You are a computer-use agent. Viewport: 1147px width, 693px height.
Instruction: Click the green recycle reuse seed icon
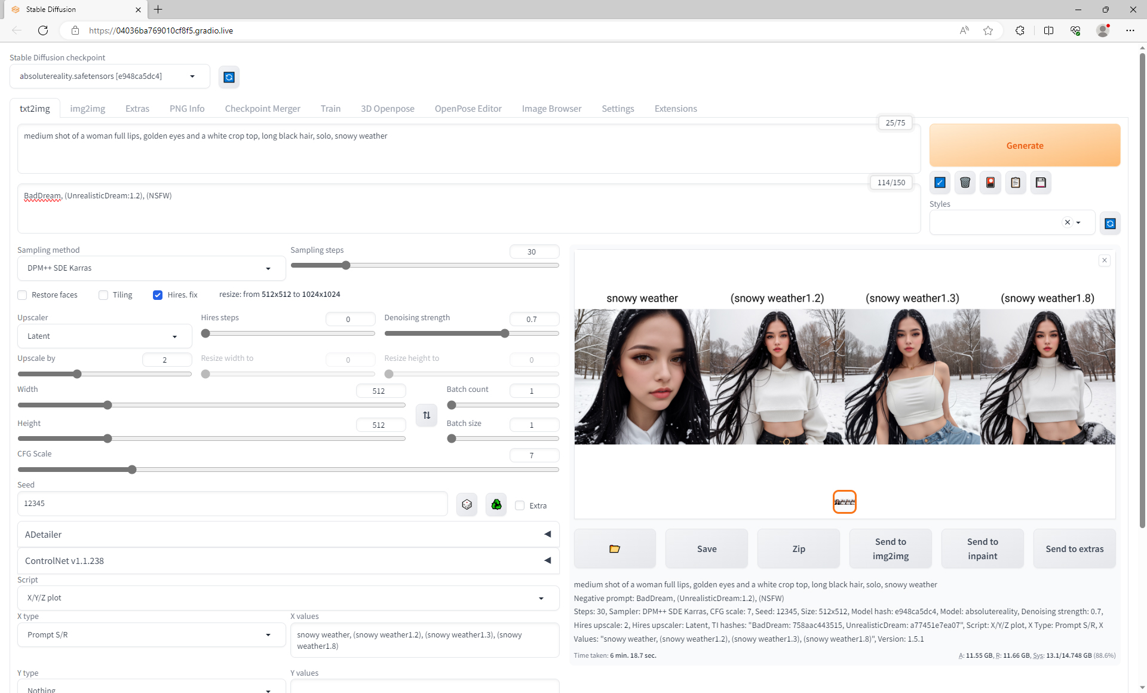496,505
